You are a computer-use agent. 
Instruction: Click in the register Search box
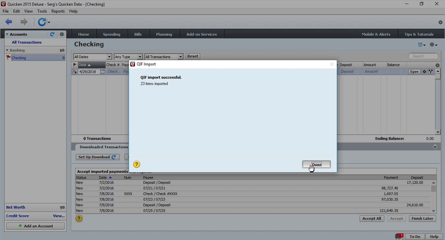(x=424, y=56)
